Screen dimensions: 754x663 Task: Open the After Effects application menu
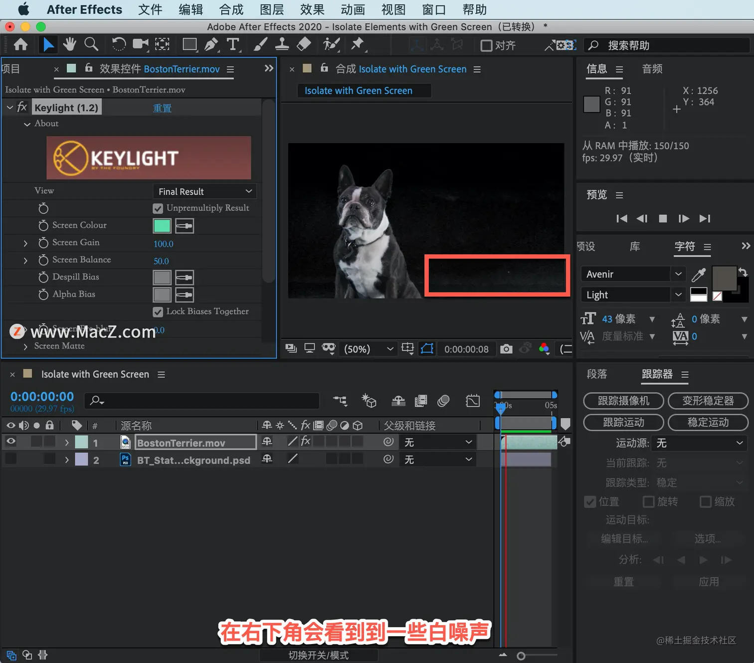tap(84, 9)
